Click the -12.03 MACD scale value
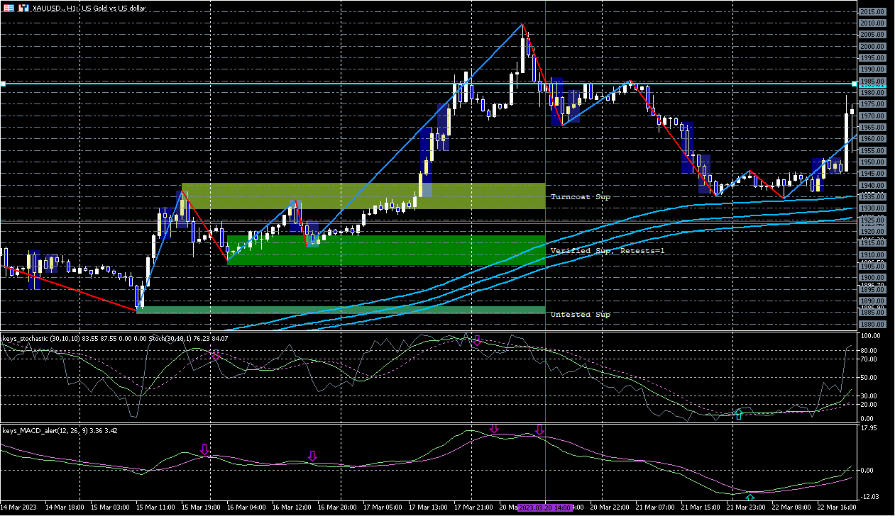895x516 pixels. click(x=870, y=497)
